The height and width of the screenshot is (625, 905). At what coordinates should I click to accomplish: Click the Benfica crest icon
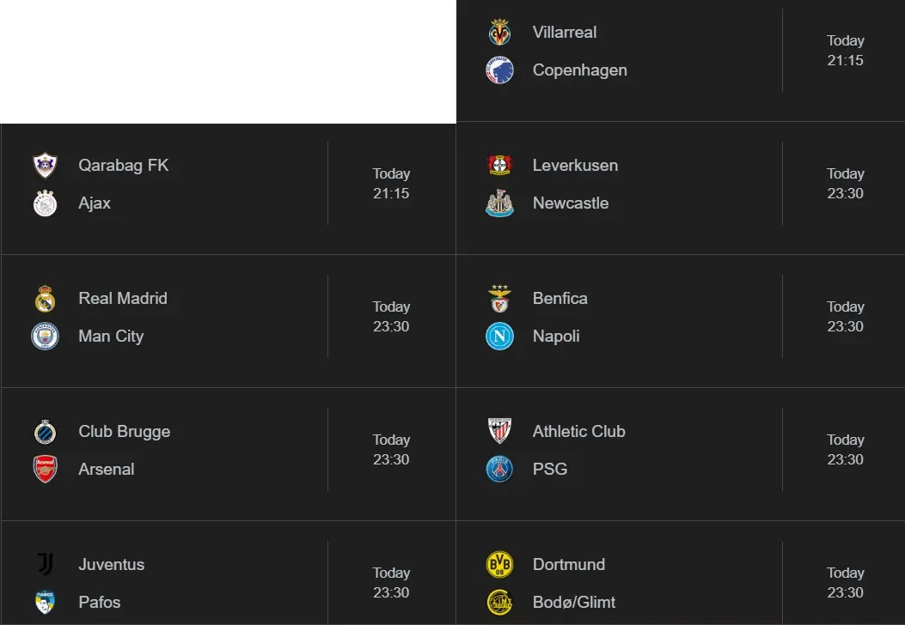(499, 299)
